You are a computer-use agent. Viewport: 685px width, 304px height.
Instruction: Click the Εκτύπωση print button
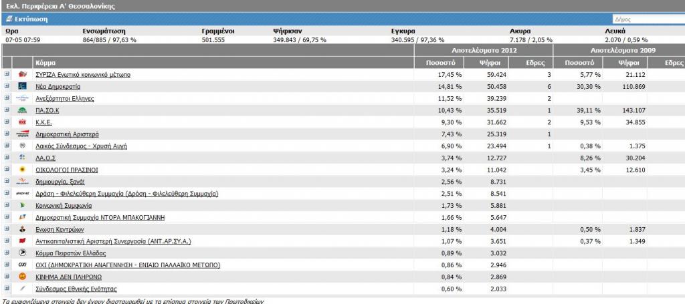27,19
